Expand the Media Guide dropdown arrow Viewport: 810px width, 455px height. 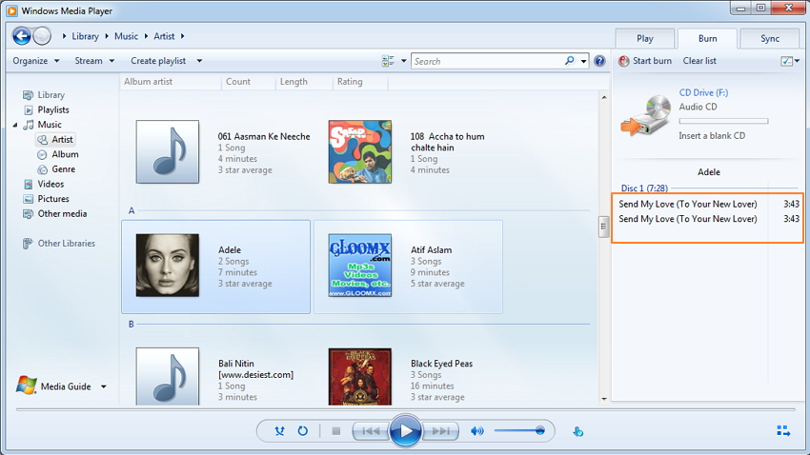pyautogui.click(x=103, y=386)
